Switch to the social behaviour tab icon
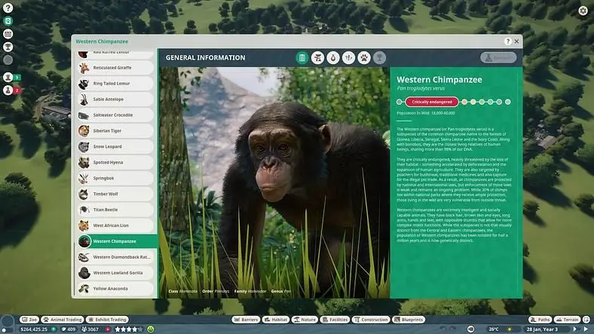 point(348,57)
